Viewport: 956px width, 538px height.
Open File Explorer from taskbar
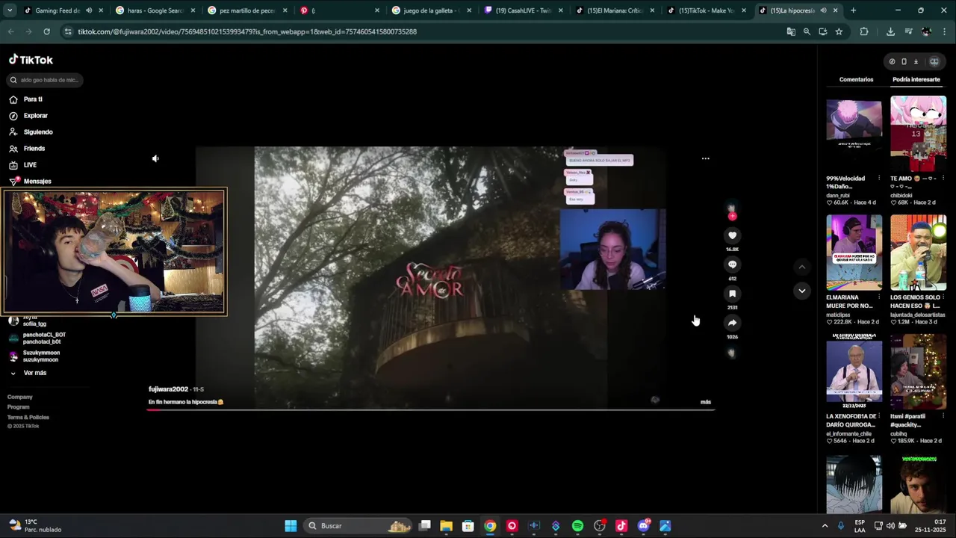(446, 526)
